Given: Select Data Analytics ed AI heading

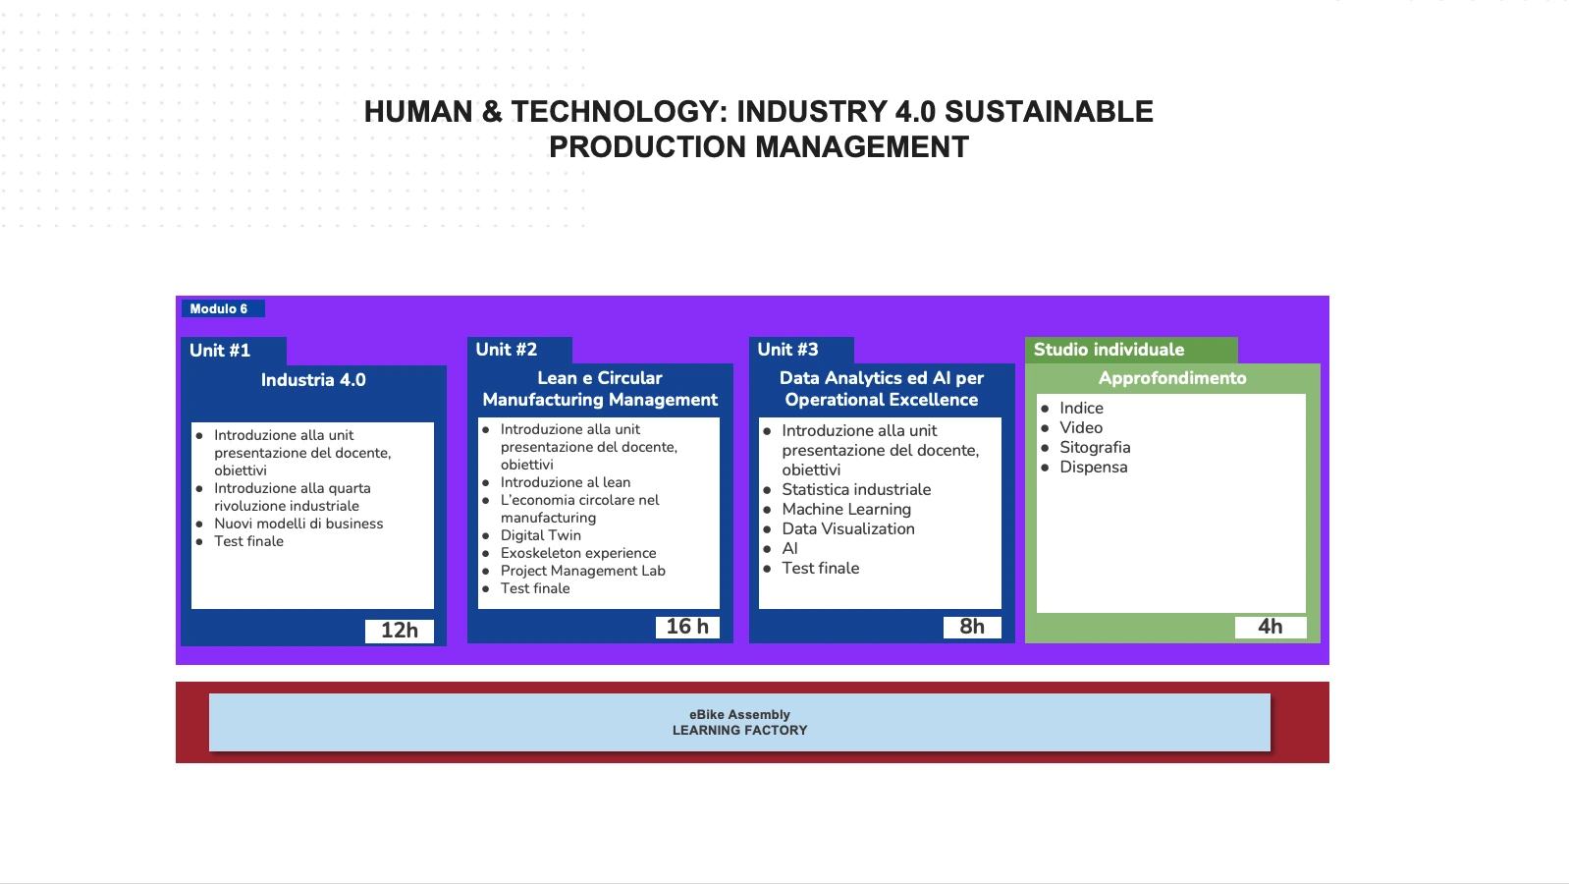Looking at the screenshot, I should [x=882, y=389].
